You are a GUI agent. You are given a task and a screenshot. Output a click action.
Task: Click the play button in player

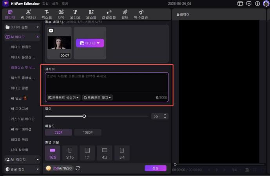217,170
